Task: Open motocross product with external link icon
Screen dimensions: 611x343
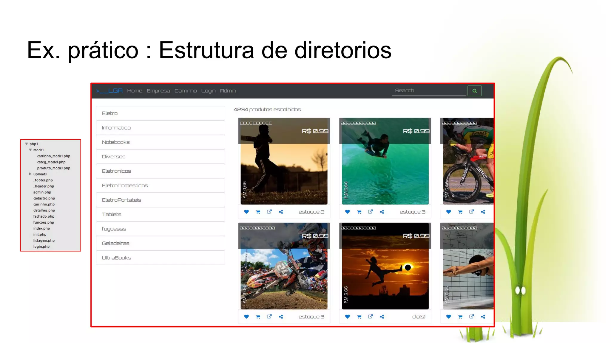Action: coord(269,317)
